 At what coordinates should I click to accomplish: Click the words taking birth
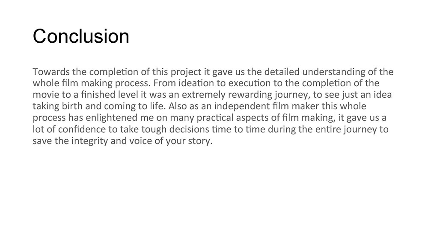pyautogui.click(x=58, y=106)
